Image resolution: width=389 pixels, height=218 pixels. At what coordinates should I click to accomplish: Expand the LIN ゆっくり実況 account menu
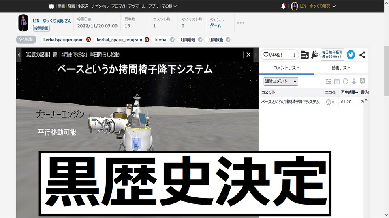318,6
